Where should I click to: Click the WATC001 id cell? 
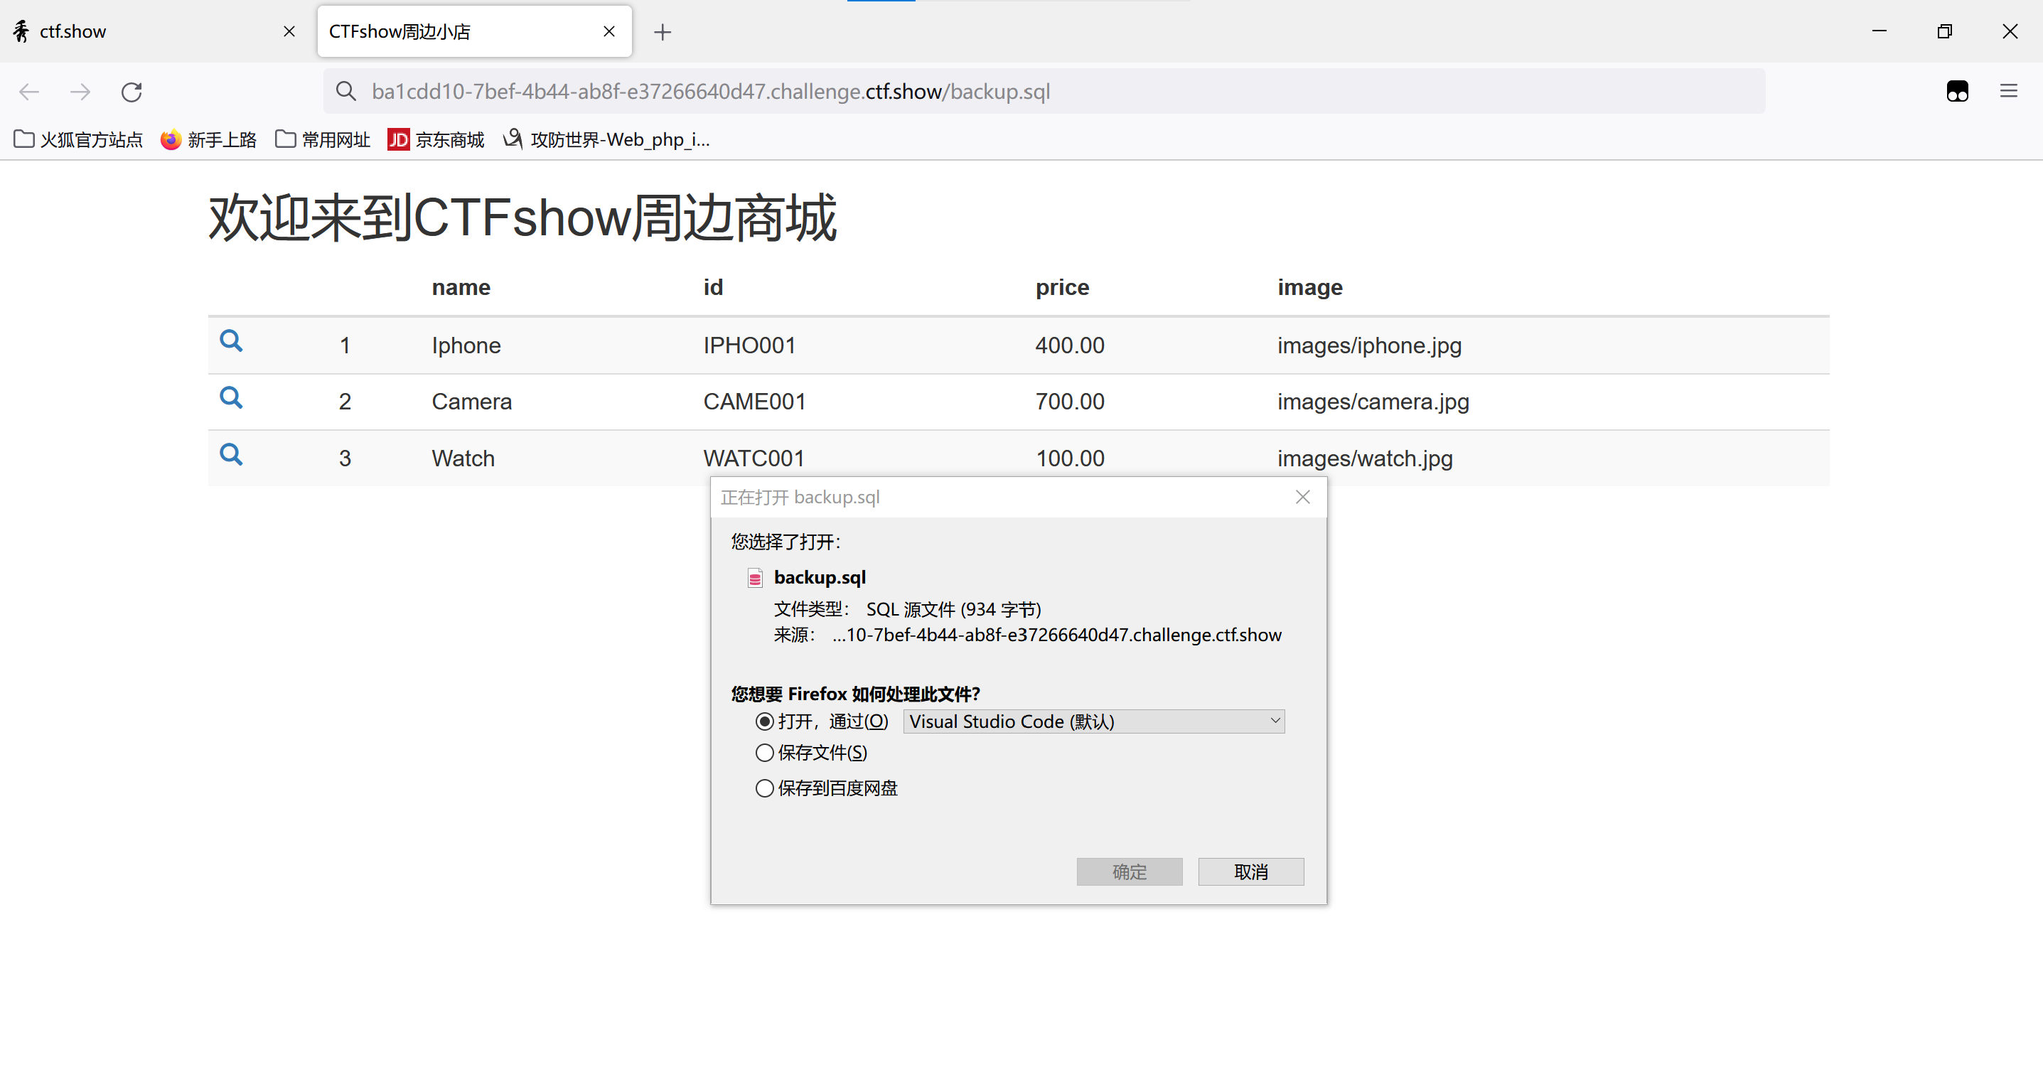pyautogui.click(x=754, y=459)
